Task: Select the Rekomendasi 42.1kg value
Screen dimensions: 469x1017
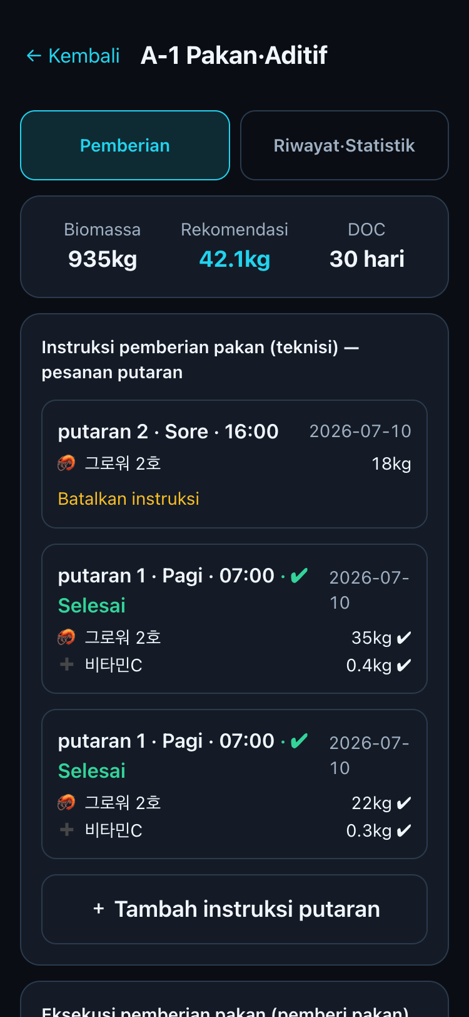Action: pyautogui.click(x=234, y=259)
